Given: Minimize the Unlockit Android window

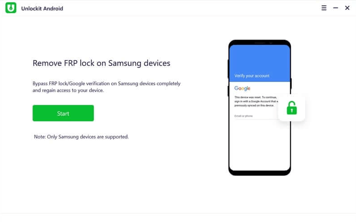Looking at the screenshot, I should [336, 8].
